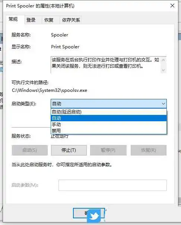The height and width of the screenshot is (225, 181).
Task: Go to the 常规 tab
Action: pyautogui.click(x=13, y=19)
